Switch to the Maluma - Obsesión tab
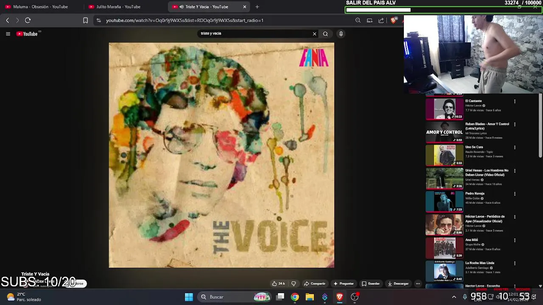The width and height of the screenshot is (543, 305). [x=42, y=7]
